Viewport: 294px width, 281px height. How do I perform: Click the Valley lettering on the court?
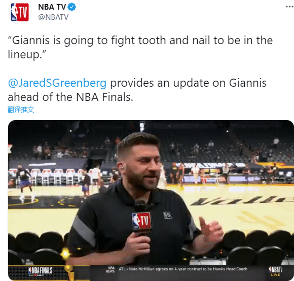242,200
